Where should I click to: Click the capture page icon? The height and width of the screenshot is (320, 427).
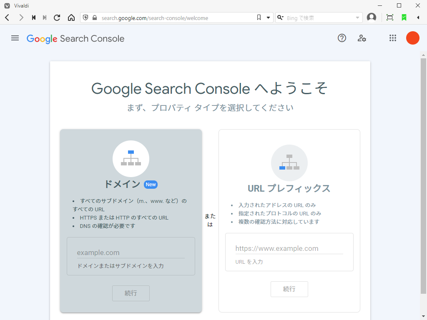[390, 17]
